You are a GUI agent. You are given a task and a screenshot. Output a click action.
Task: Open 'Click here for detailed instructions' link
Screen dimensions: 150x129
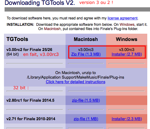pos(76,82)
